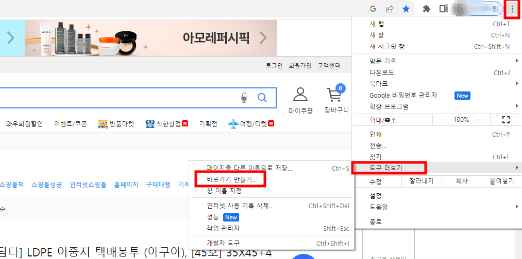Open 작업 관리자 submenu item

pos(272,229)
